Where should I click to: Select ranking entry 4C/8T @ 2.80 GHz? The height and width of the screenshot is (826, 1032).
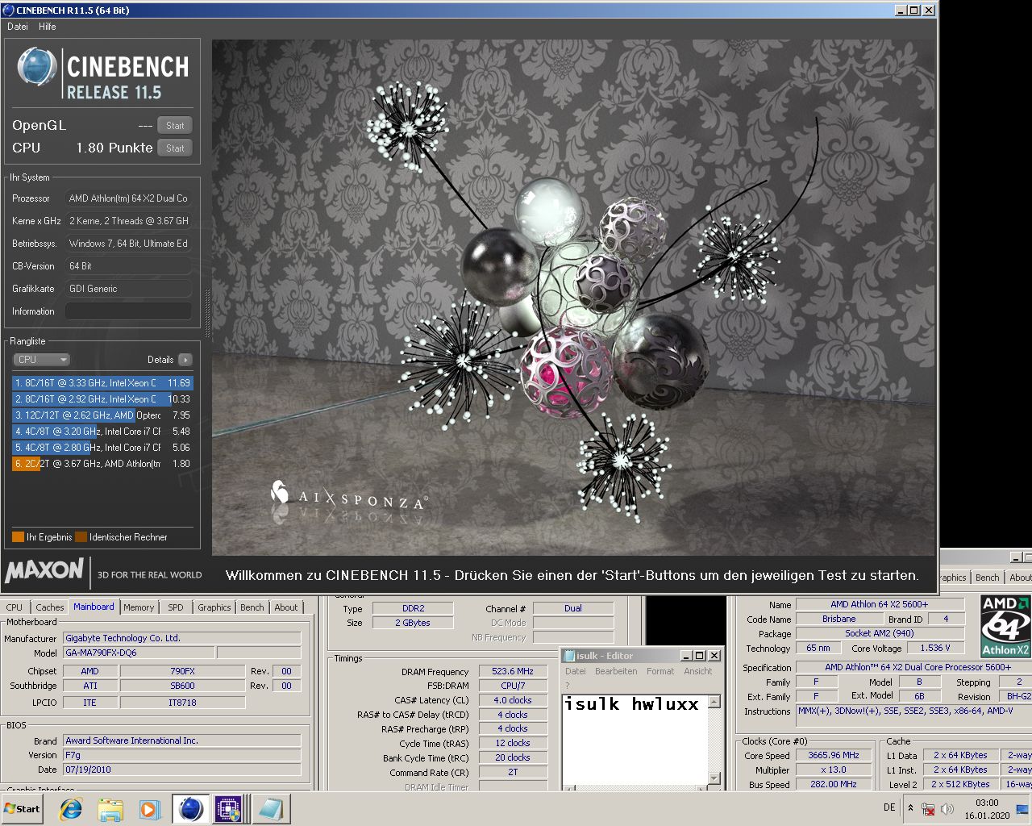click(x=102, y=448)
